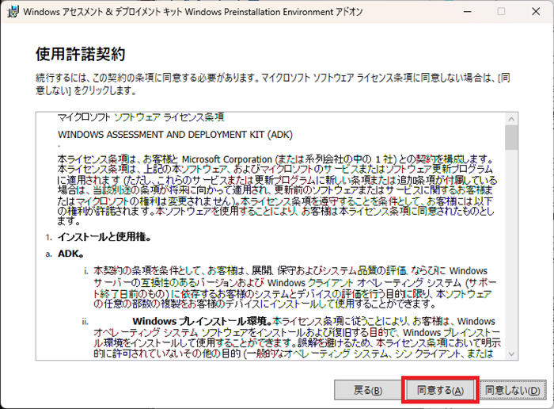
Task: Click the grayed-out maximize button
Action: pos(501,12)
